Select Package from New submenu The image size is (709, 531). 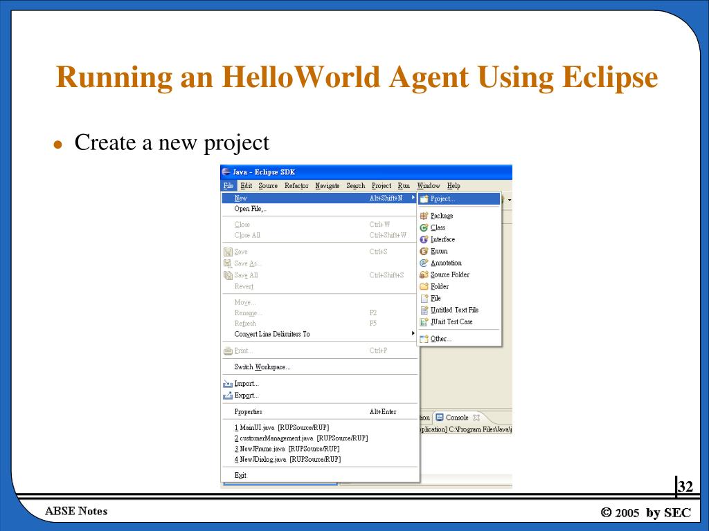[x=459, y=216]
